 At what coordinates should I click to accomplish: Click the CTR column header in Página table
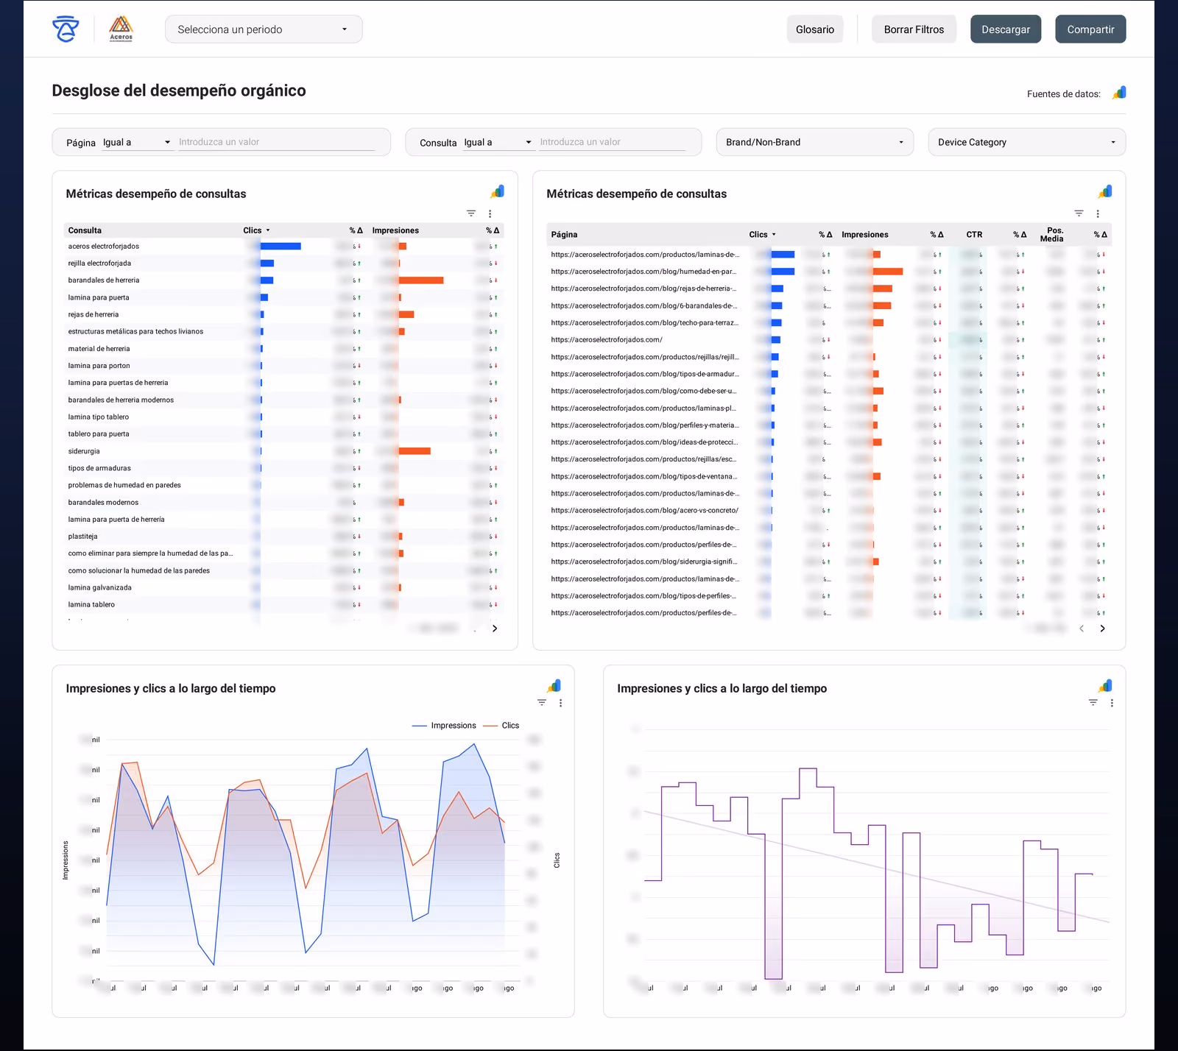(974, 235)
